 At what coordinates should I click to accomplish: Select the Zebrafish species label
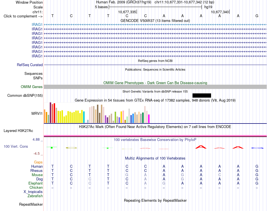tap(35, 196)
